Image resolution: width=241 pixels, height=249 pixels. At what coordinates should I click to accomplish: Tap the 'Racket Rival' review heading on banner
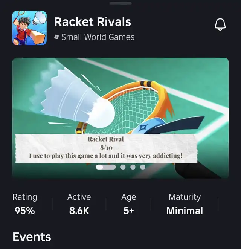click(106, 139)
